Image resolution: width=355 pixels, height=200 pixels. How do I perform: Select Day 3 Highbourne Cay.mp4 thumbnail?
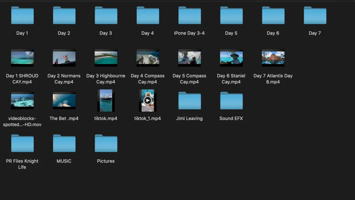106,58
